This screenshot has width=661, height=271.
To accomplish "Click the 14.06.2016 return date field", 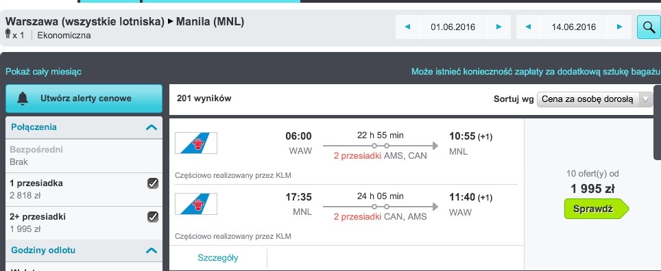I will (x=574, y=27).
